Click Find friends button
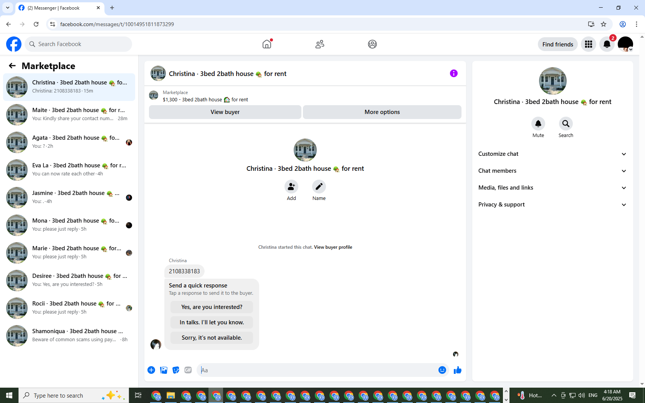The width and height of the screenshot is (645, 403). (558, 44)
